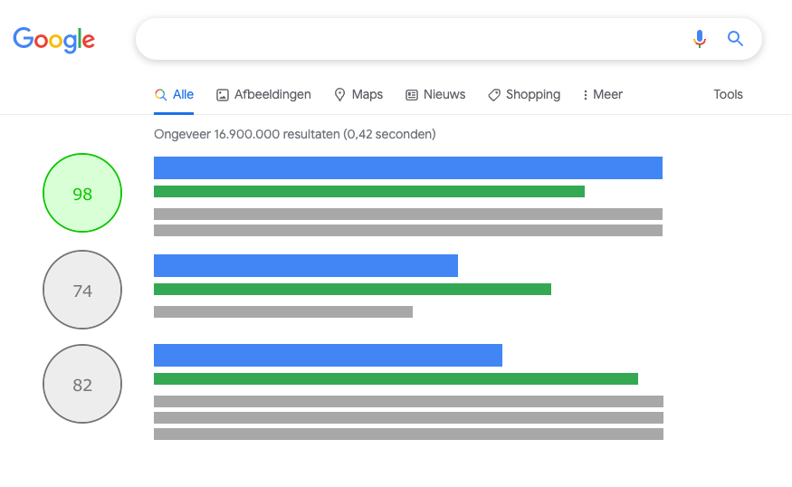The width and height of the screenshot is (792, 487).
Task: Click the gray score 82 circle
Action: 82,384
